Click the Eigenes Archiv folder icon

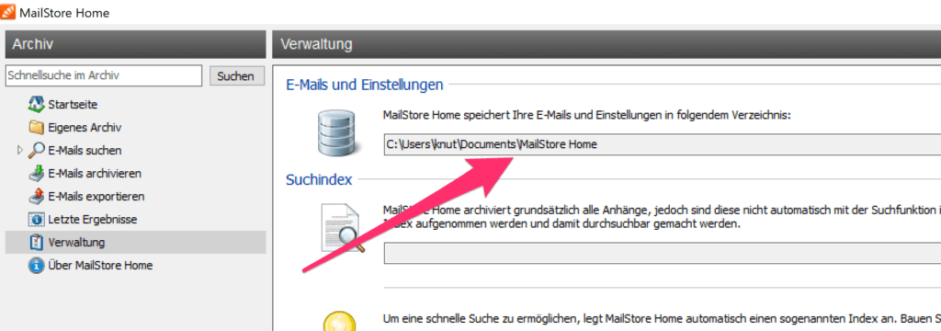37,128
